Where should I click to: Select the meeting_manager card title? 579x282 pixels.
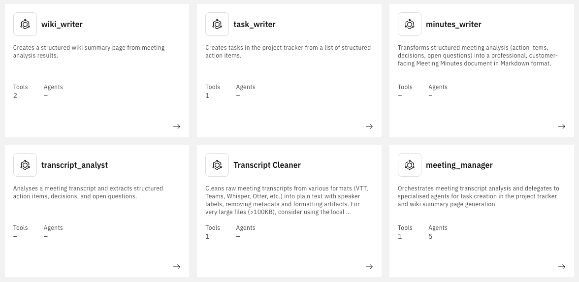tap(459, 165)
